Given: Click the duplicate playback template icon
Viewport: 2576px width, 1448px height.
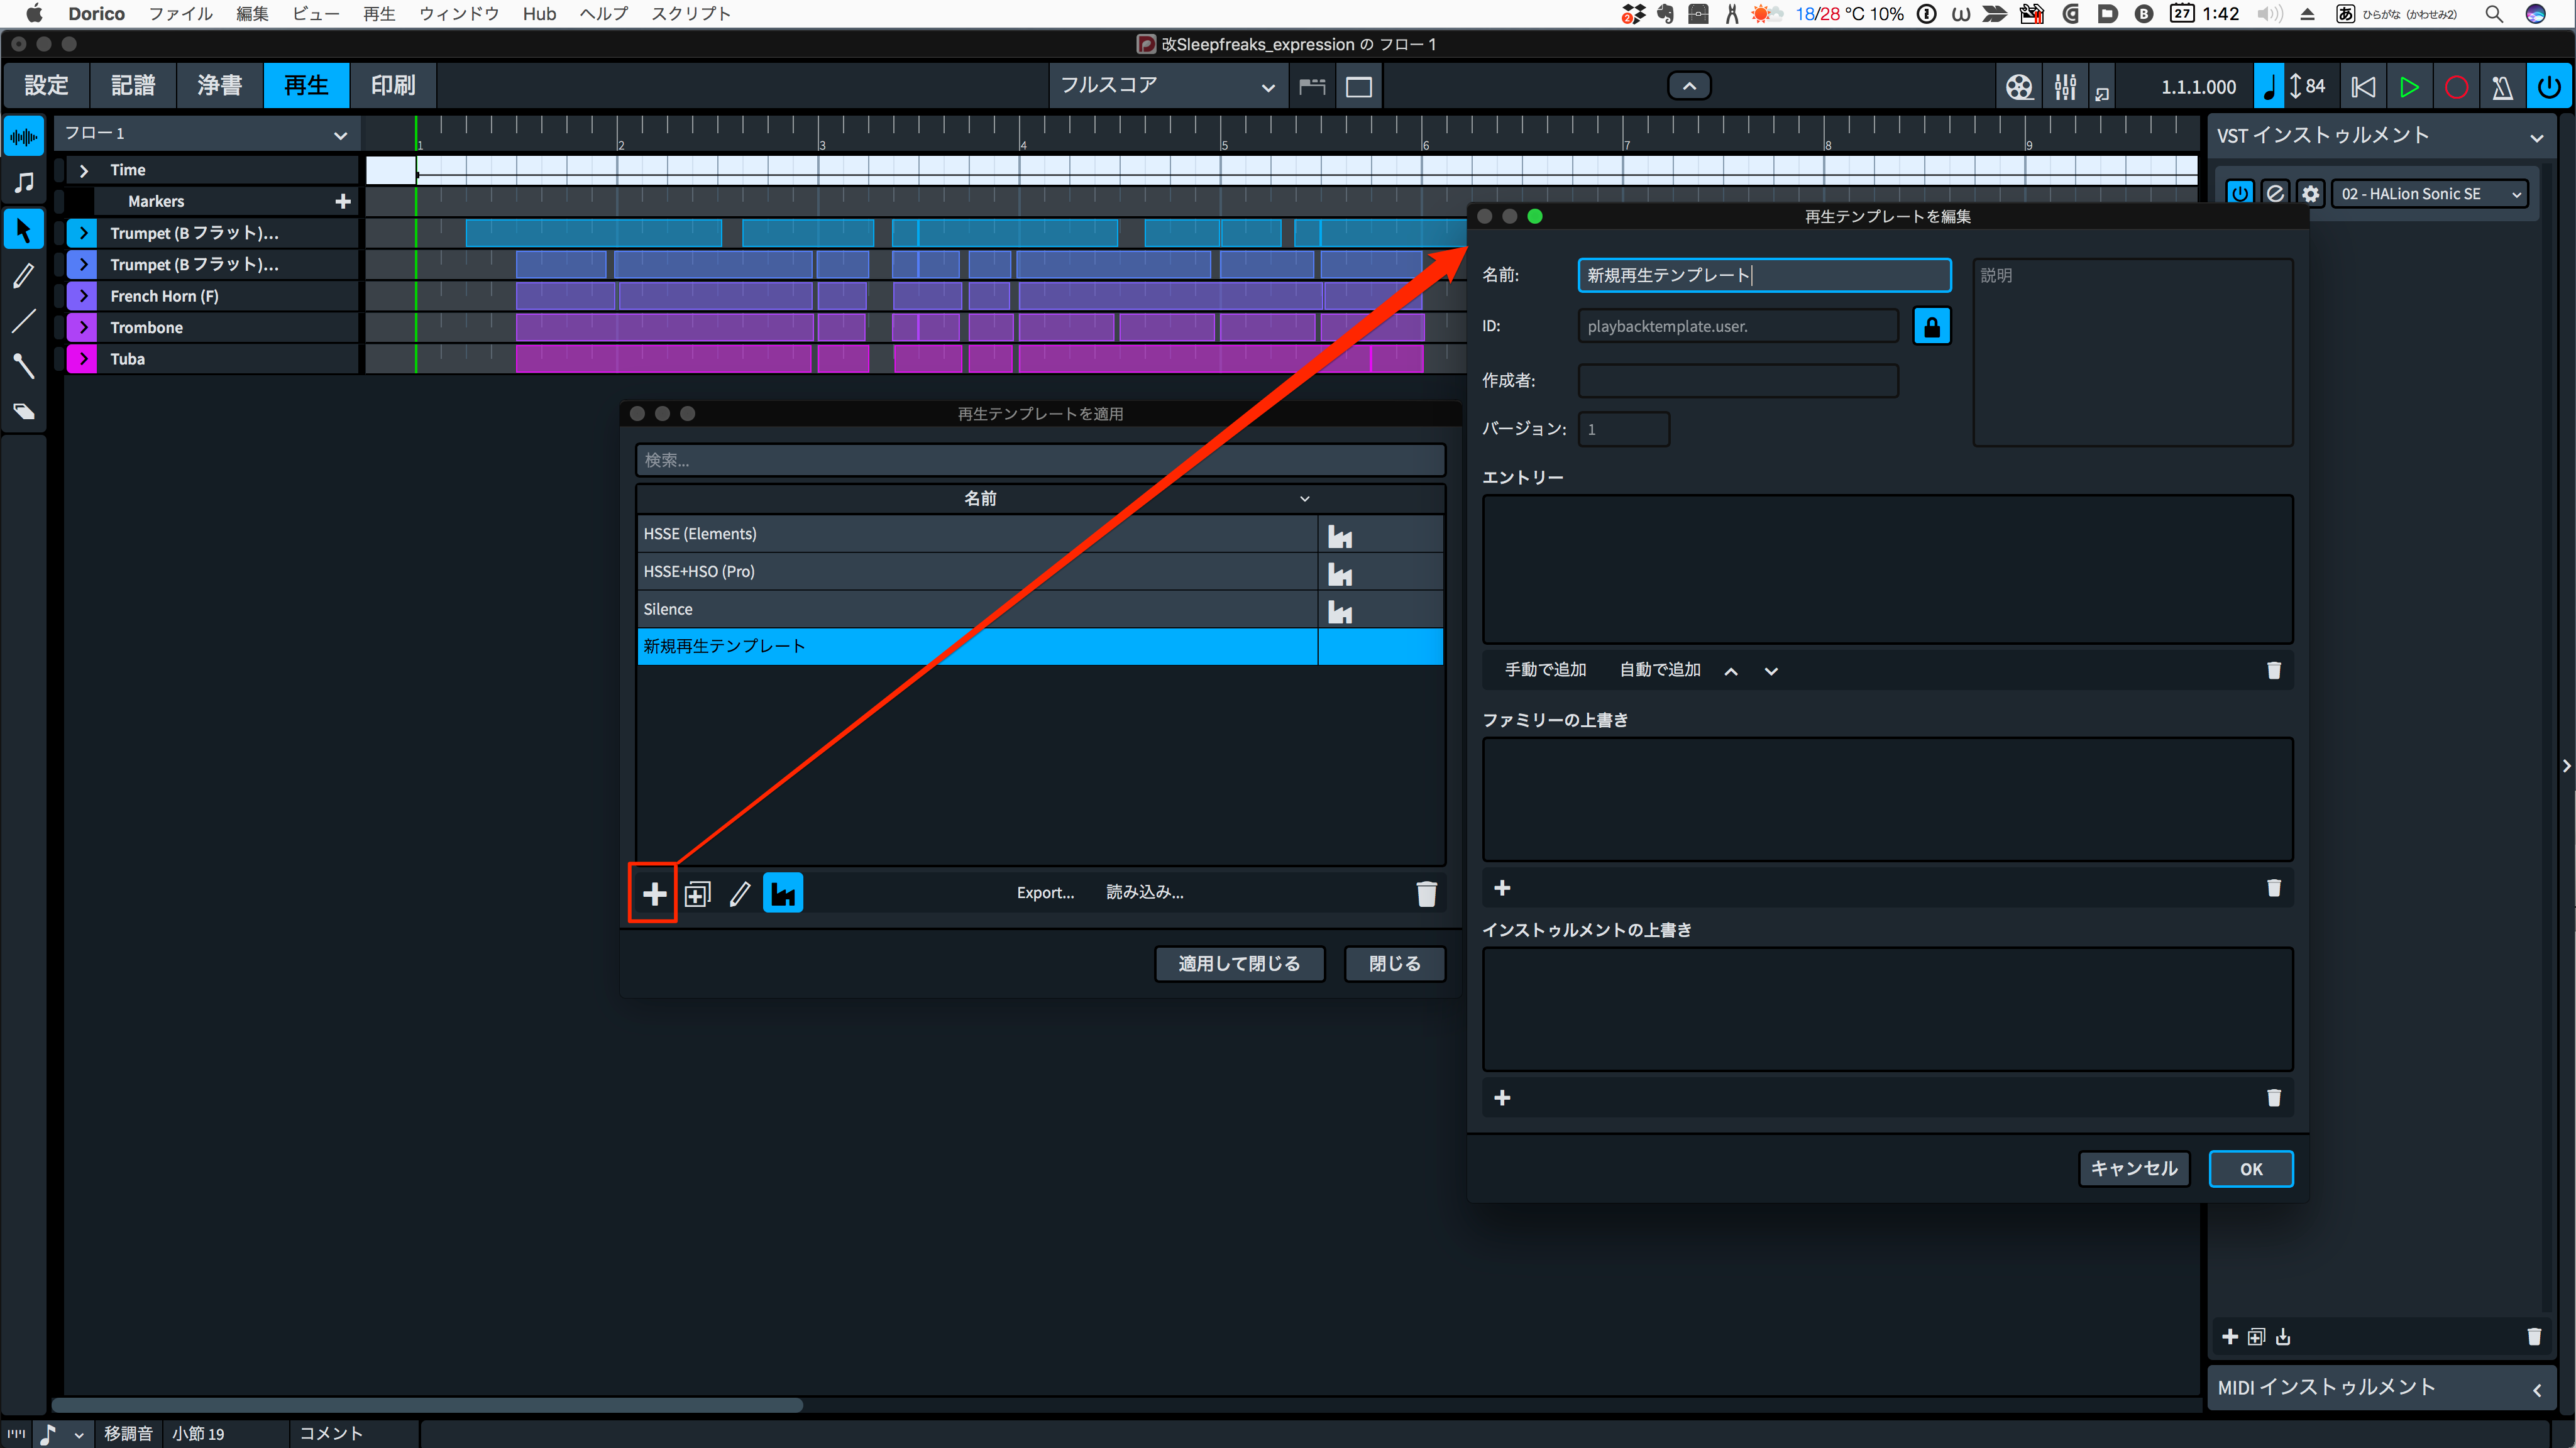Looking at the screenshot, I should pyautogui.click(x=697, y=893).
